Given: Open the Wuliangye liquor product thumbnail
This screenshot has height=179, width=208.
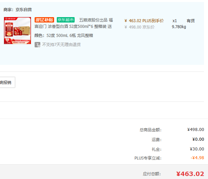Looking at the screenshot, I should 17,31.
